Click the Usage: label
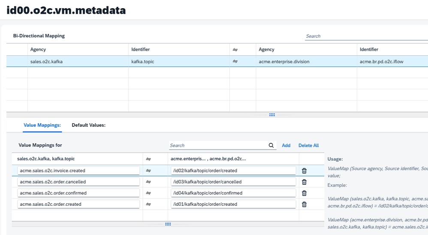The height and width of the screenshot is (235, 428). (x=335, y=159)
